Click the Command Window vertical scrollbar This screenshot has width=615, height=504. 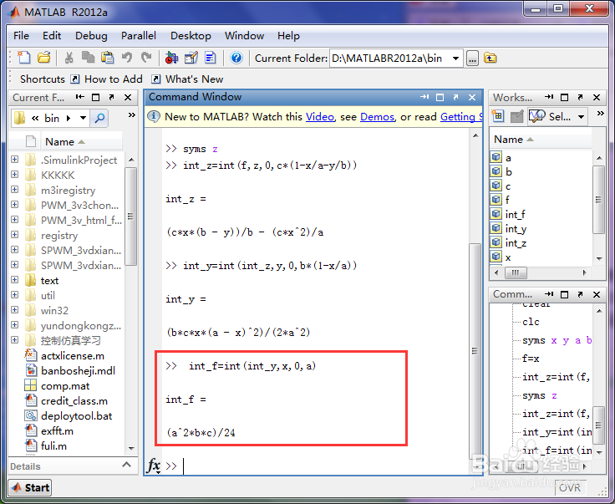pos(475,351)
